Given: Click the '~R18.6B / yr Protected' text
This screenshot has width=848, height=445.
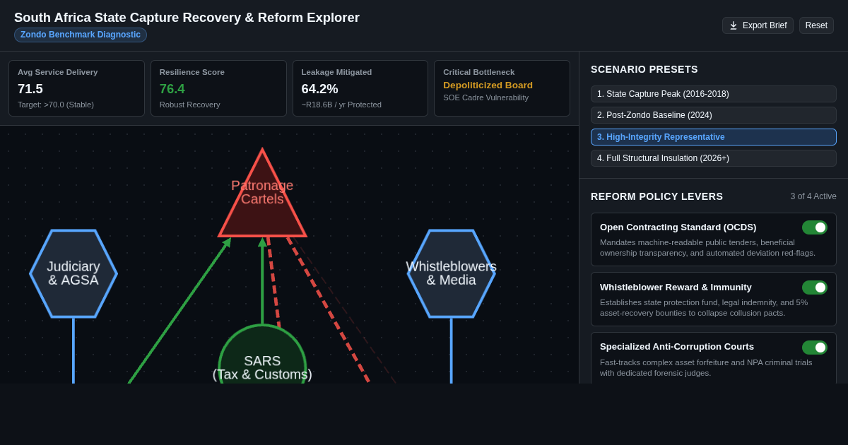Looking at the screenshot, I should (341, 105).
